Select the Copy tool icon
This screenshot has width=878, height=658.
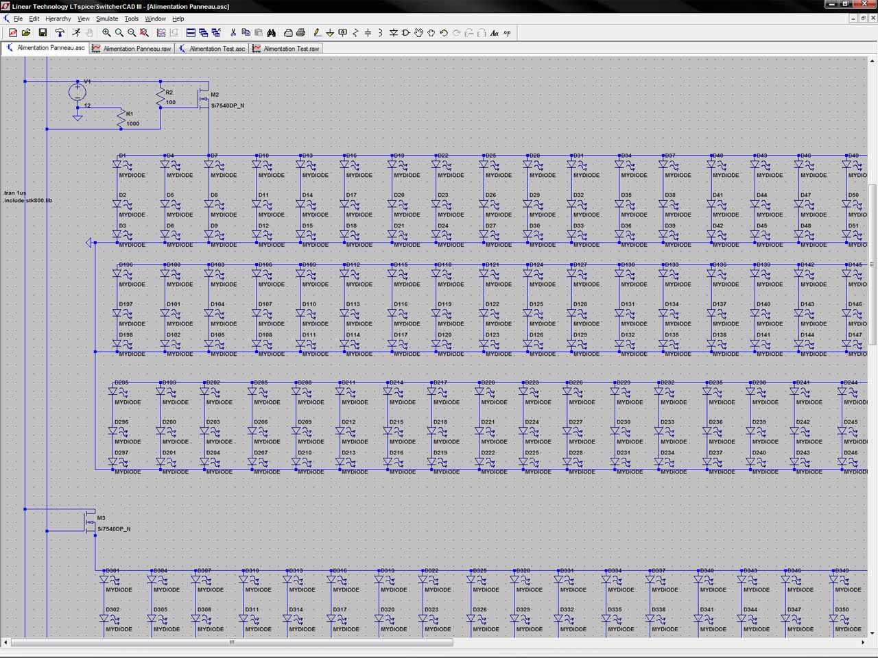pos(246,33)
